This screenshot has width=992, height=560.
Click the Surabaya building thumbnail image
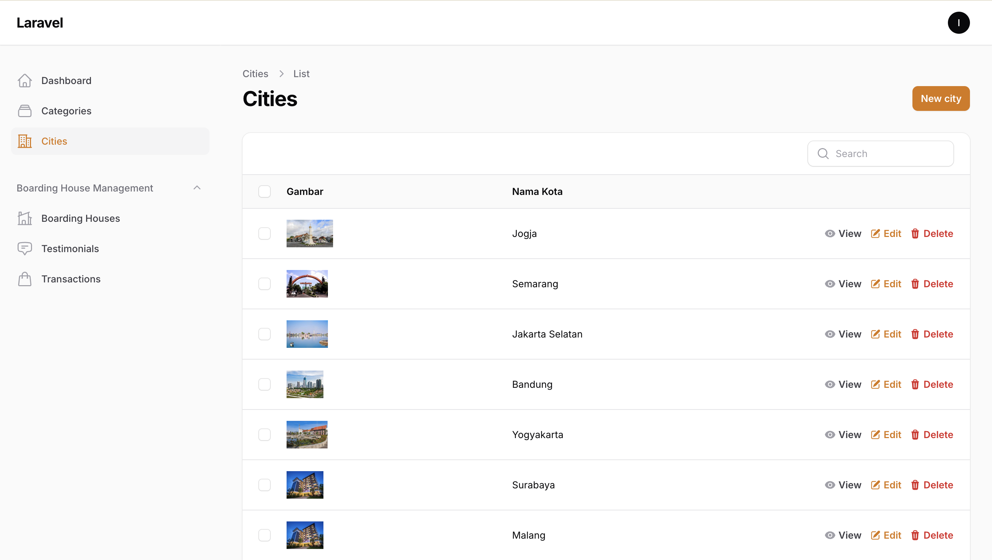click(x=304, y=485)
